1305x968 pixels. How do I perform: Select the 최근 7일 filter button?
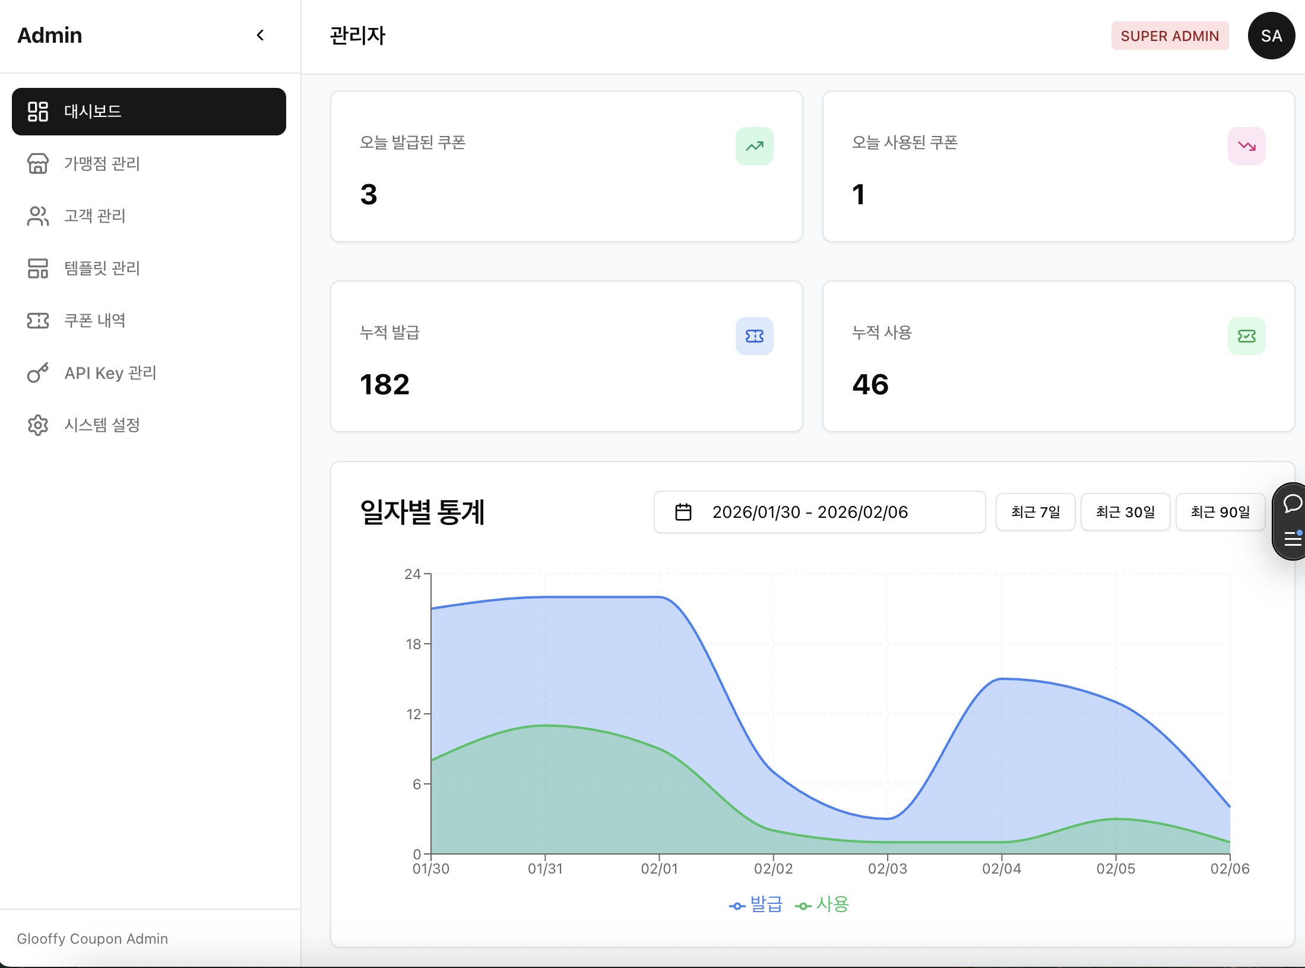1035,512
